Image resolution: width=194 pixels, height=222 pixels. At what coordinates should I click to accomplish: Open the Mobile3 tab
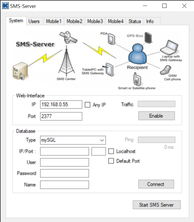pos(95,21)
